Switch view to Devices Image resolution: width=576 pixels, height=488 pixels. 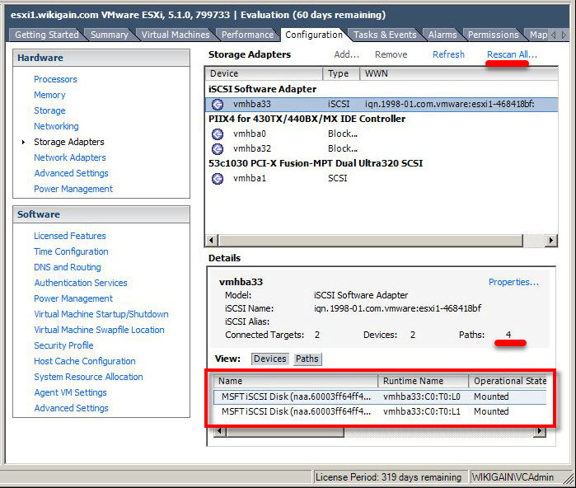[270, 359]
